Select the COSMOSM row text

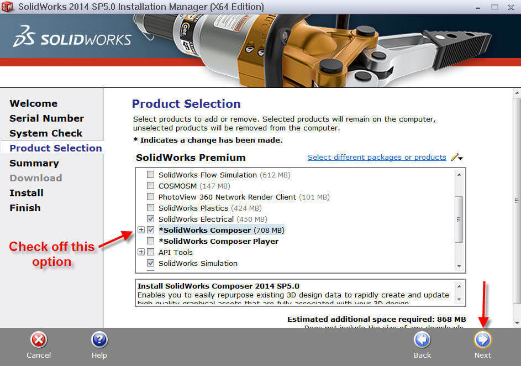point(194,186)
